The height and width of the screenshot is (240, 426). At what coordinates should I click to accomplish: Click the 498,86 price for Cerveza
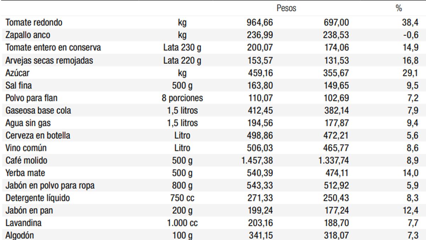tap(260, 135)
